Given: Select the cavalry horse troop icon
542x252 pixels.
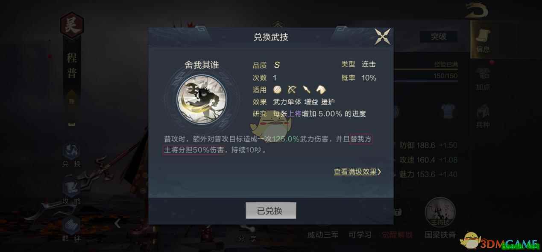Looking at the screenshot, I should (x=321, y=89).
